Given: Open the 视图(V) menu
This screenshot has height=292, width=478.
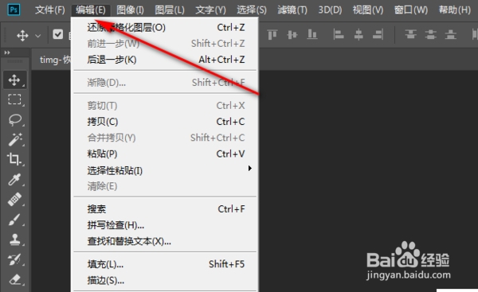Looking at the screenshot, I should click(x=368, y=10).
